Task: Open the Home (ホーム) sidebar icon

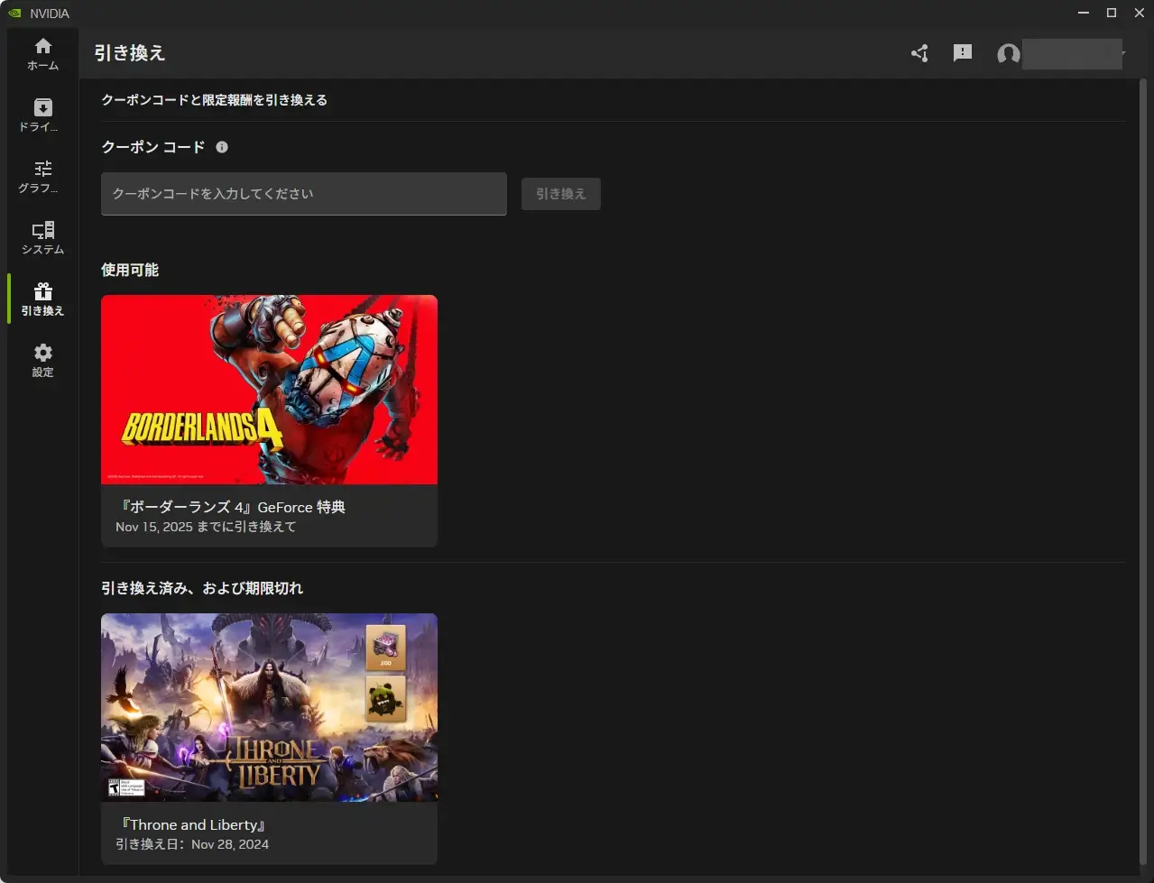Action: [42, 54]
